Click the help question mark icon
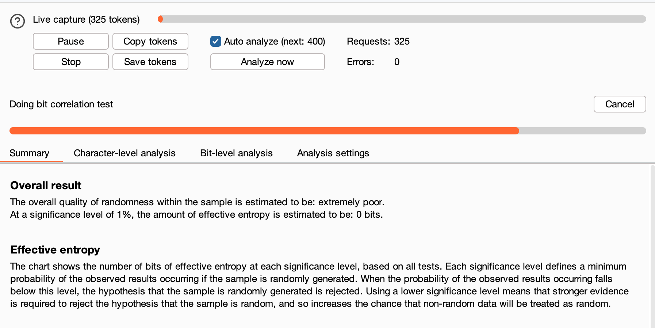The image size is (655, 328). (18, 21)
